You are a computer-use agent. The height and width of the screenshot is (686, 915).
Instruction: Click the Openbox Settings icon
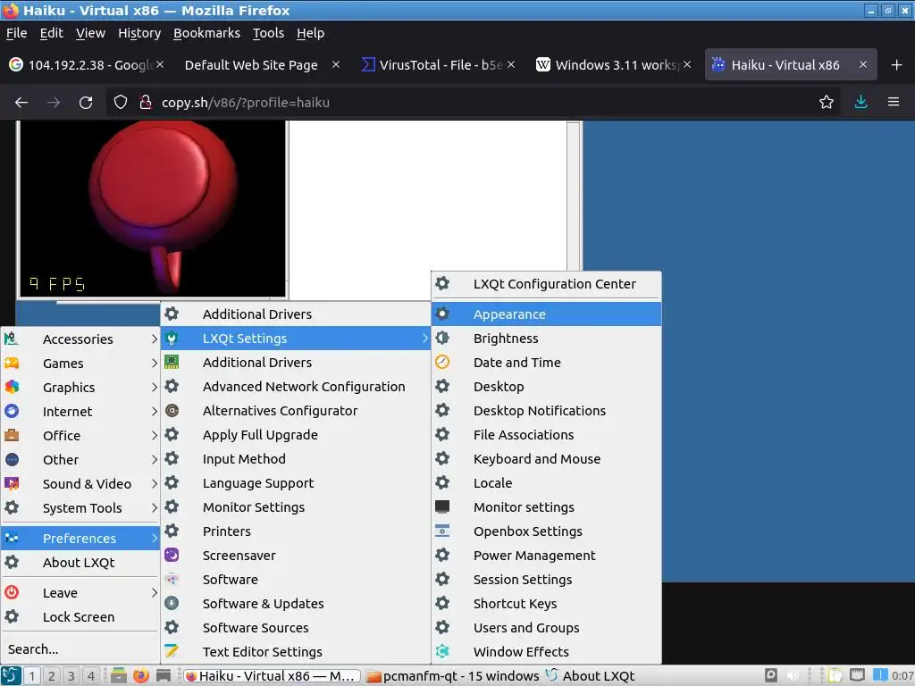click(442, 531)
